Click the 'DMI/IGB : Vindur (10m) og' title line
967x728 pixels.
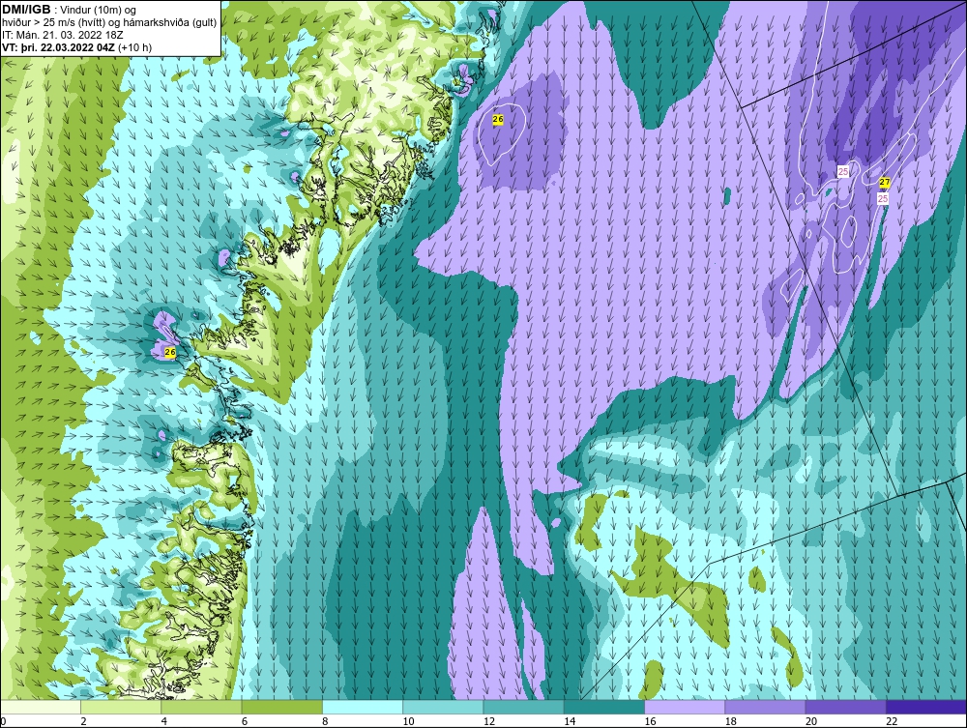[x=70, y=10]
